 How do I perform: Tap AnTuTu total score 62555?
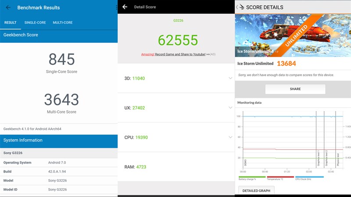(178, 40)
